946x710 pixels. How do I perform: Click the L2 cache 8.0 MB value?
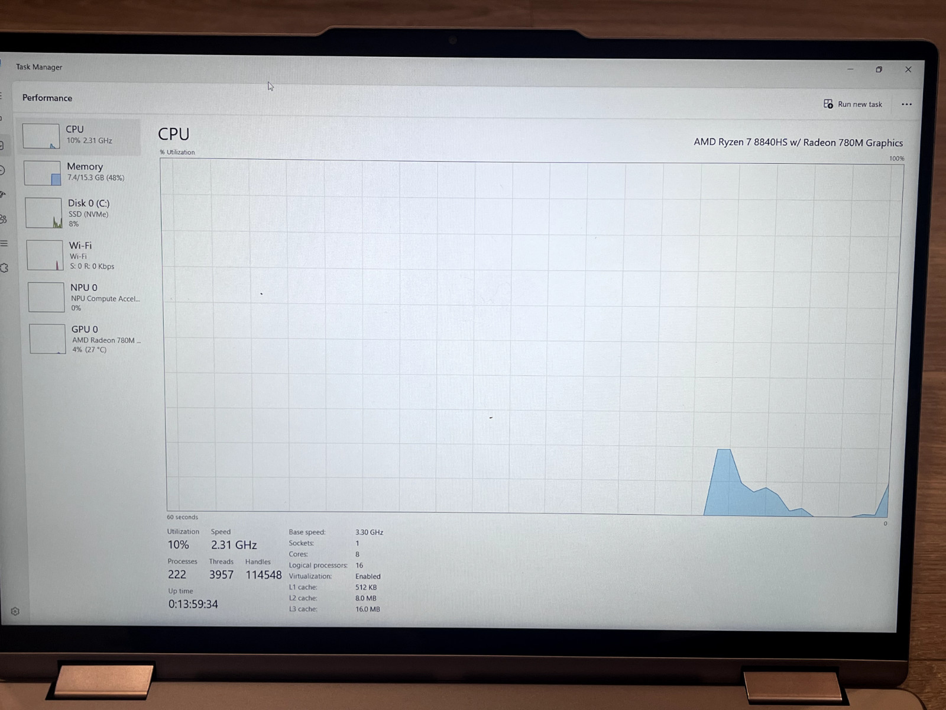click(x=366, y=598)
